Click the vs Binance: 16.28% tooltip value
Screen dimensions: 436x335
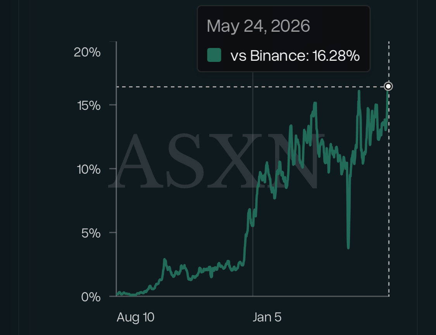pyautogui.click(x=295, y=55)
